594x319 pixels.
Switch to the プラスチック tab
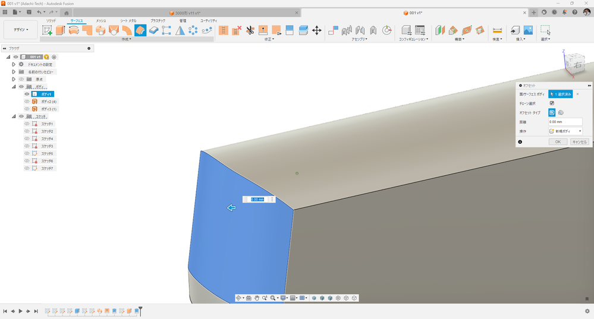point(158,21)
